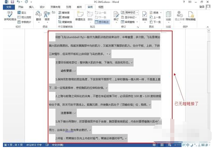Open the 文件 file tab
This screenshot has width=220, height=152.
(9, 7)
